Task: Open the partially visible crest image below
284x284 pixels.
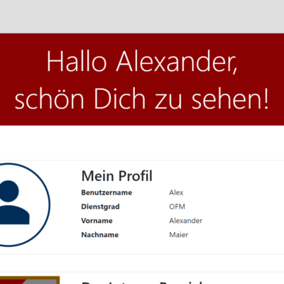Action: 30,280
